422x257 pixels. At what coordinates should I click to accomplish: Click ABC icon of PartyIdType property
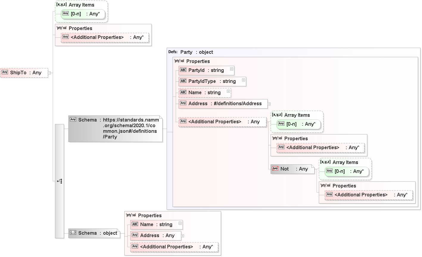pos(183,81)
